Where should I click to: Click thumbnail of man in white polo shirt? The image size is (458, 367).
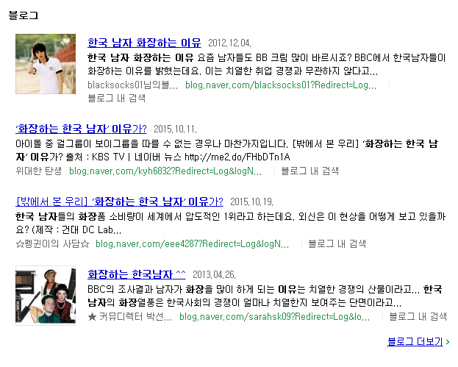pyautogui.click(x=46, y=64)
